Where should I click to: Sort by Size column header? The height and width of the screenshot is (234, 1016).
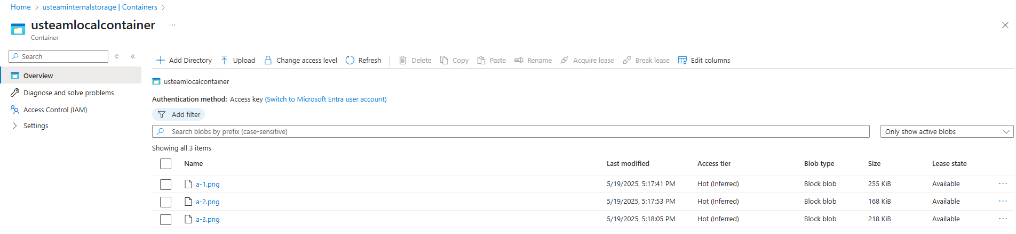[x=874, y=163]
